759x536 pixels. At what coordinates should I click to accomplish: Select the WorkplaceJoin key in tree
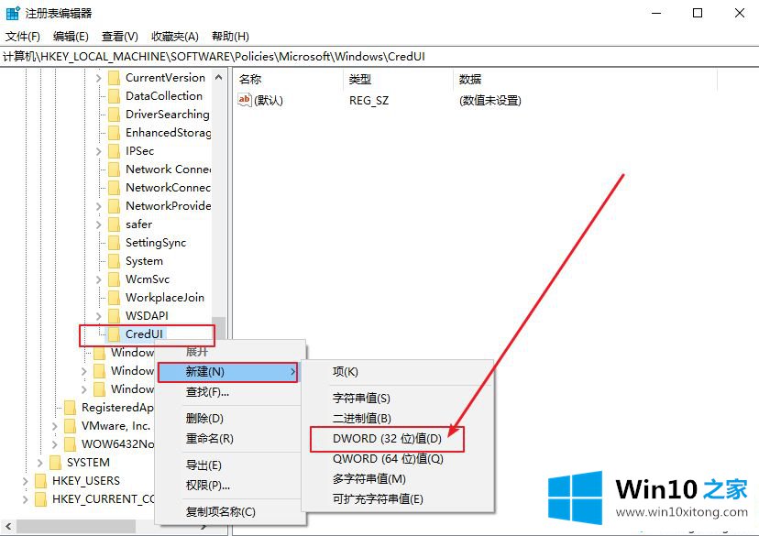click(x=165, y=298)
